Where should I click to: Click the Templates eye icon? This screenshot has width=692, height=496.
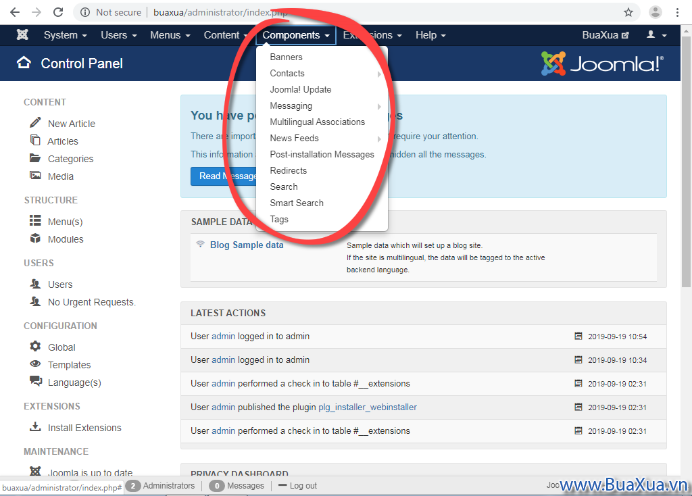pyautogui.click(x=35, y=364)
